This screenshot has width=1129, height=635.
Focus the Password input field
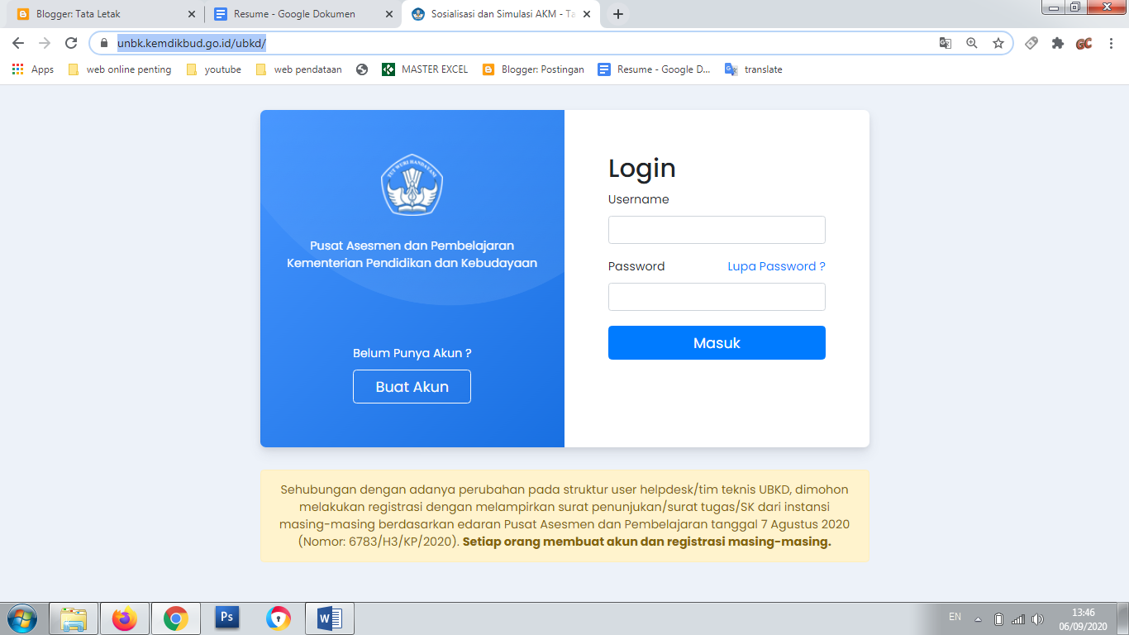(717, 297)
